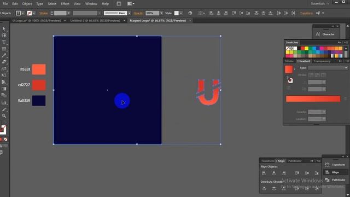The width and height of the screenshot is (350, 197).
Task: Click the Stroke link in control bar
Action: tap(44, 13)
